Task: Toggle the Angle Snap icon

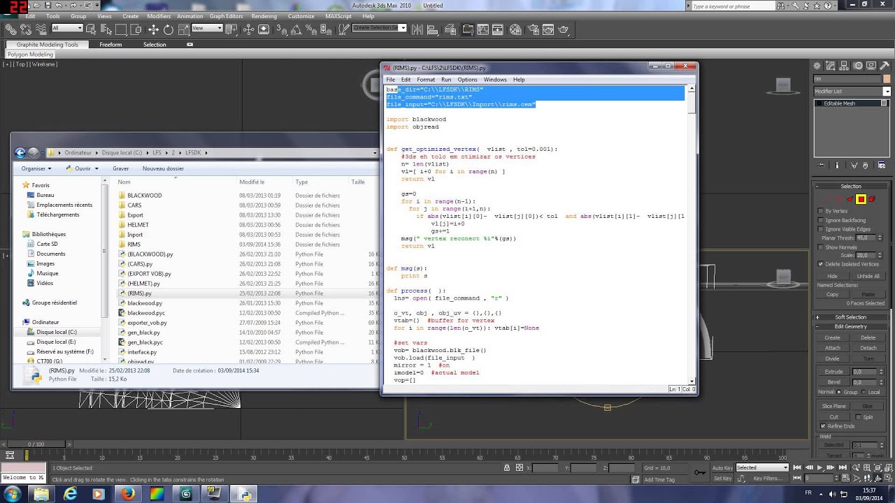Action: [x=298, y=29]
